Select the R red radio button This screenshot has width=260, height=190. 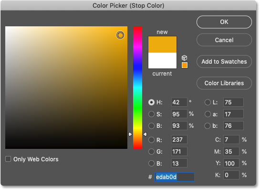[x=151, y=140]
